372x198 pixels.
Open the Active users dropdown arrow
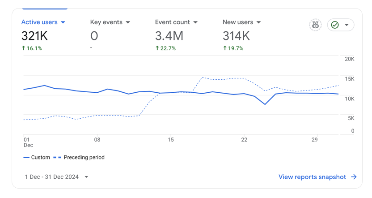pos(63,22)
